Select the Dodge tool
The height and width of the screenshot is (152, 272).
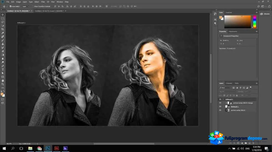pos(2,62)
